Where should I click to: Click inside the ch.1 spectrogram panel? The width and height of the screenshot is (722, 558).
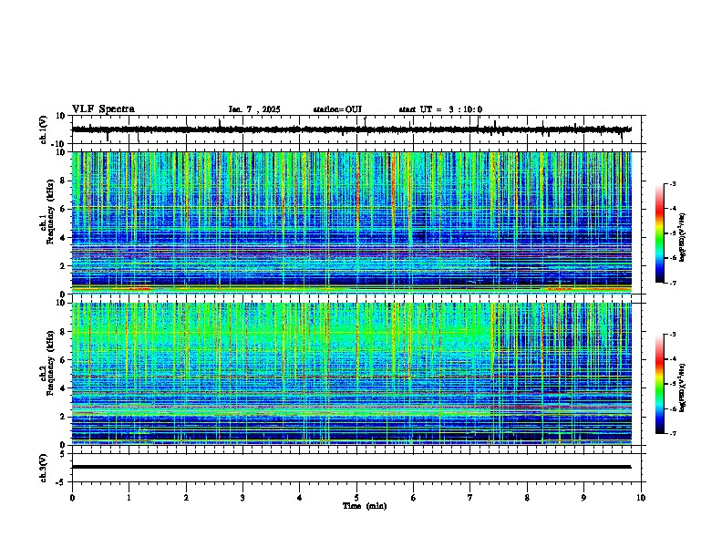(351, 222)
